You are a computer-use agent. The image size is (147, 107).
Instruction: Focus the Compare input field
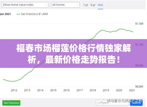coord(113,103)
